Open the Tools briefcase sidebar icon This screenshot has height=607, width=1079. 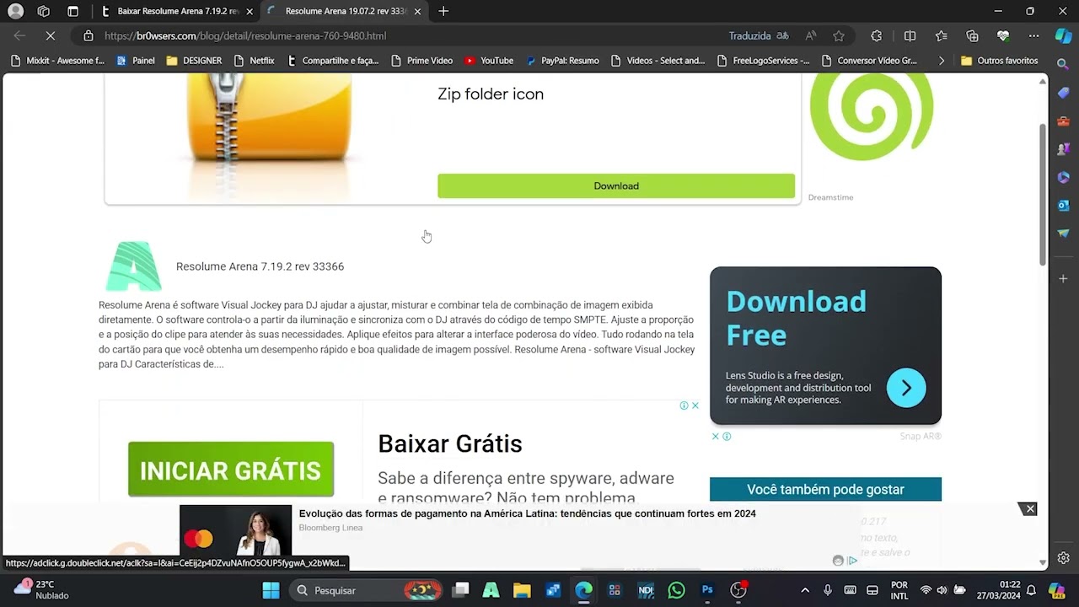pos(1063,121)
